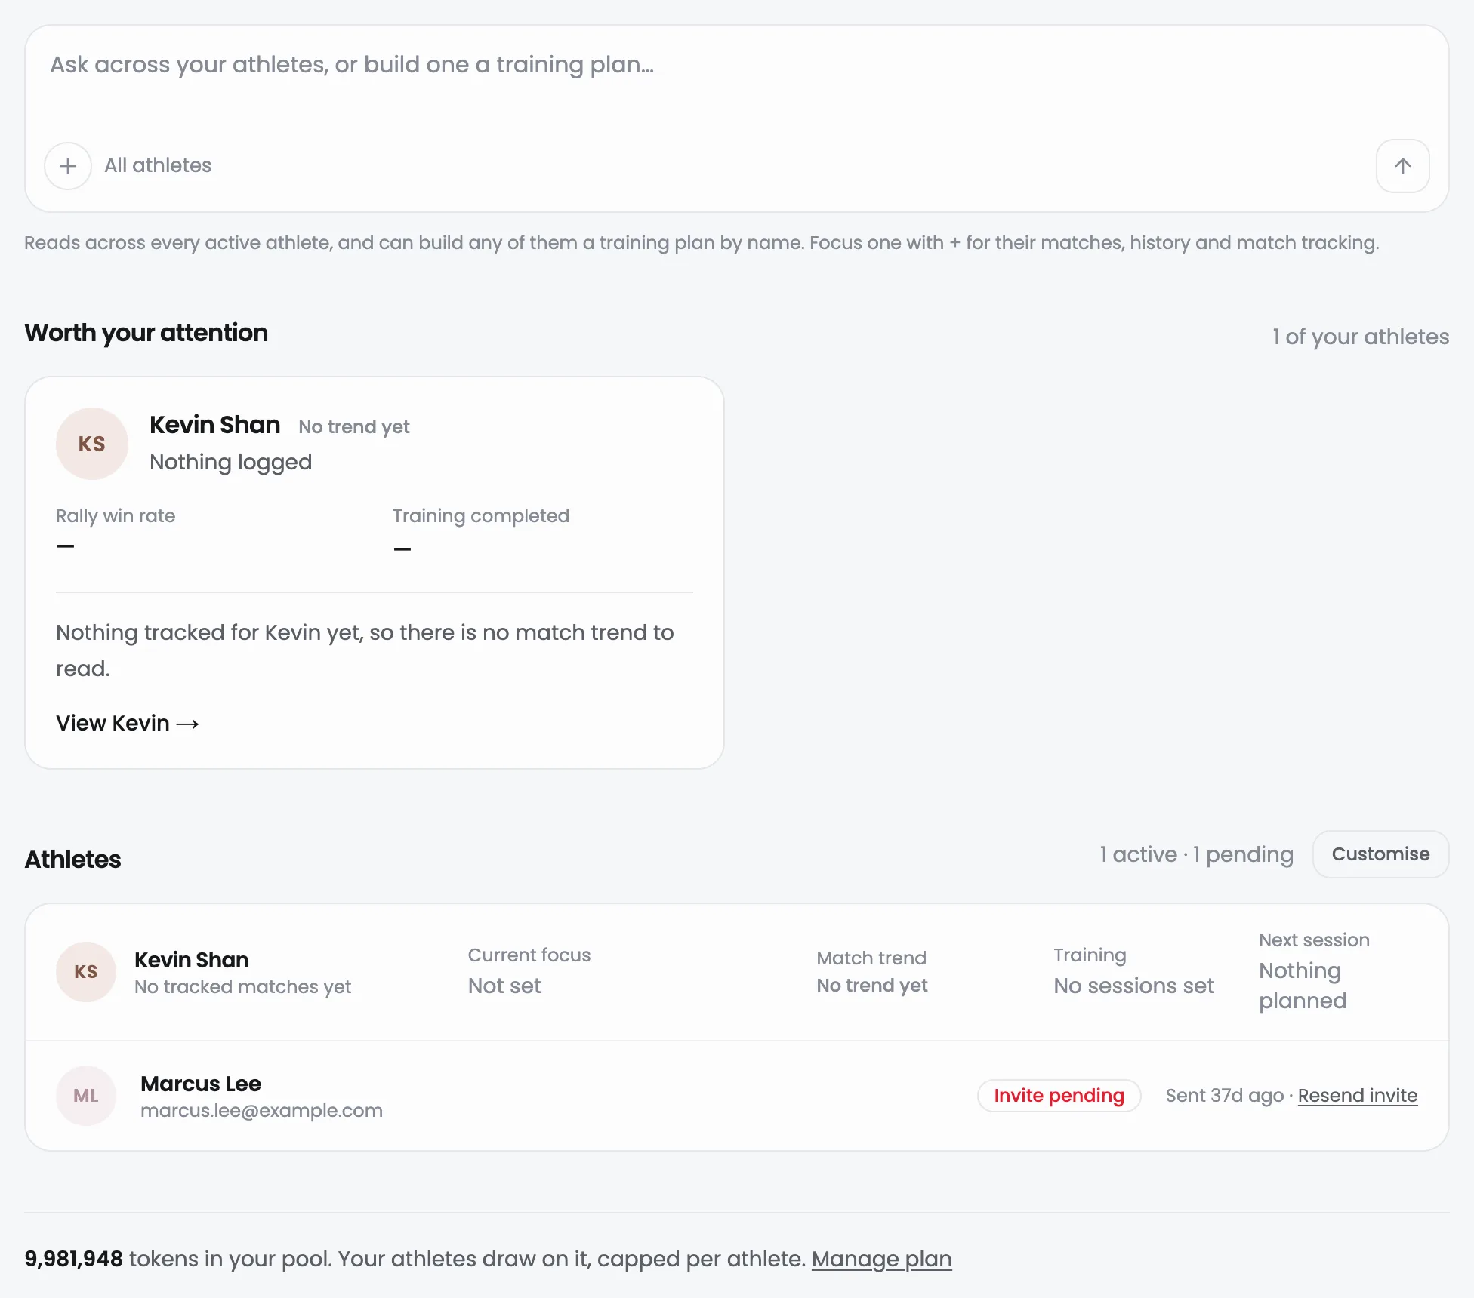Click the 'Nothing planned' next session value
Image resolution: width=1474 pixels, height=1298 pixels.
(1303, 986)
